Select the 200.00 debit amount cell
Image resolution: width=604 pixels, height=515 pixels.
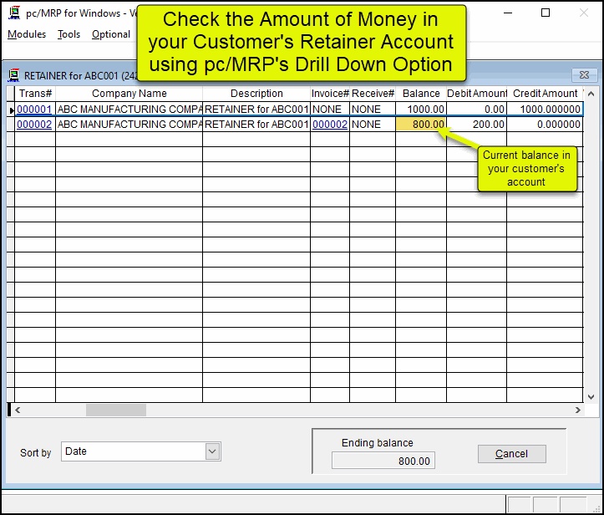[x=477, y=124]
